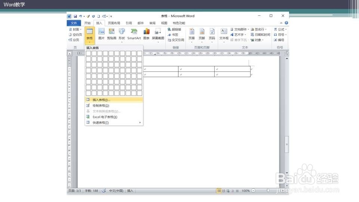Click the 编号 (Number) button
Screen dimensions: 359x202
pos(279,40)
